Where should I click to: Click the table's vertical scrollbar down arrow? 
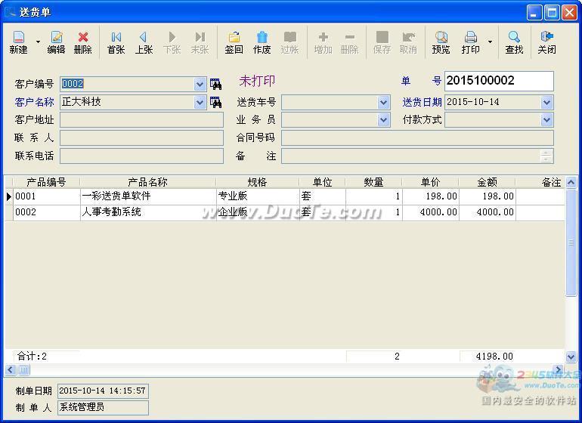pyautogui.click(x=571, y=356)
